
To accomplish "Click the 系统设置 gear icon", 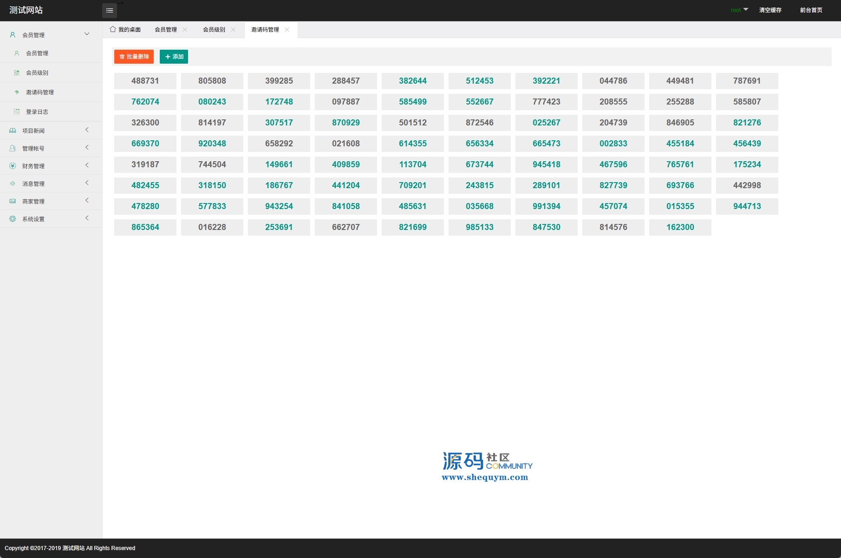I will (x=13, y=219).
